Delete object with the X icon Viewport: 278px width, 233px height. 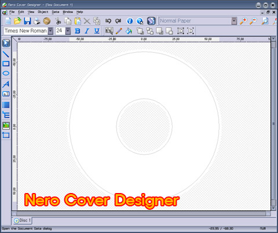87,21
